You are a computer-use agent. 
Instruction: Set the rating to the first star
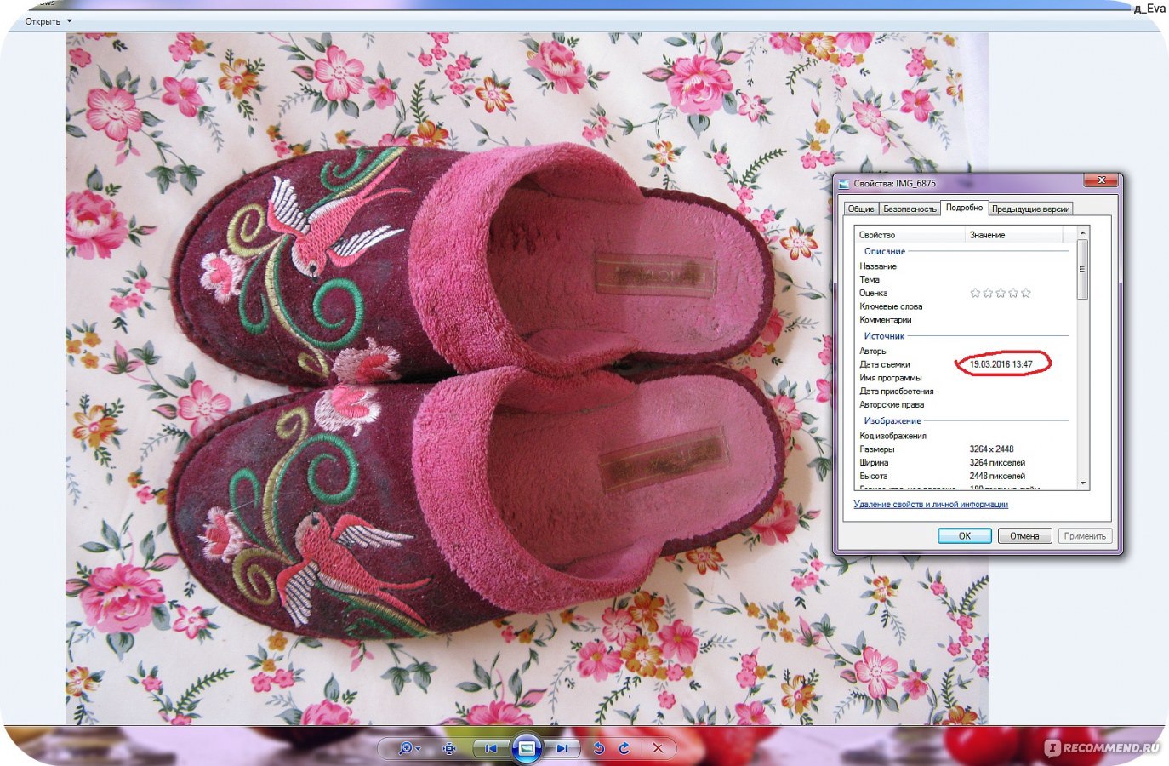(975, 293)
